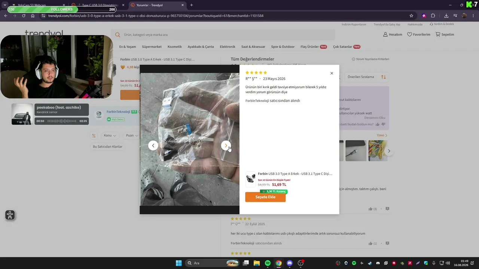Open the ForbinTeknoloji seller page on the product panel

pyautogui.click(x=118, y=112)
